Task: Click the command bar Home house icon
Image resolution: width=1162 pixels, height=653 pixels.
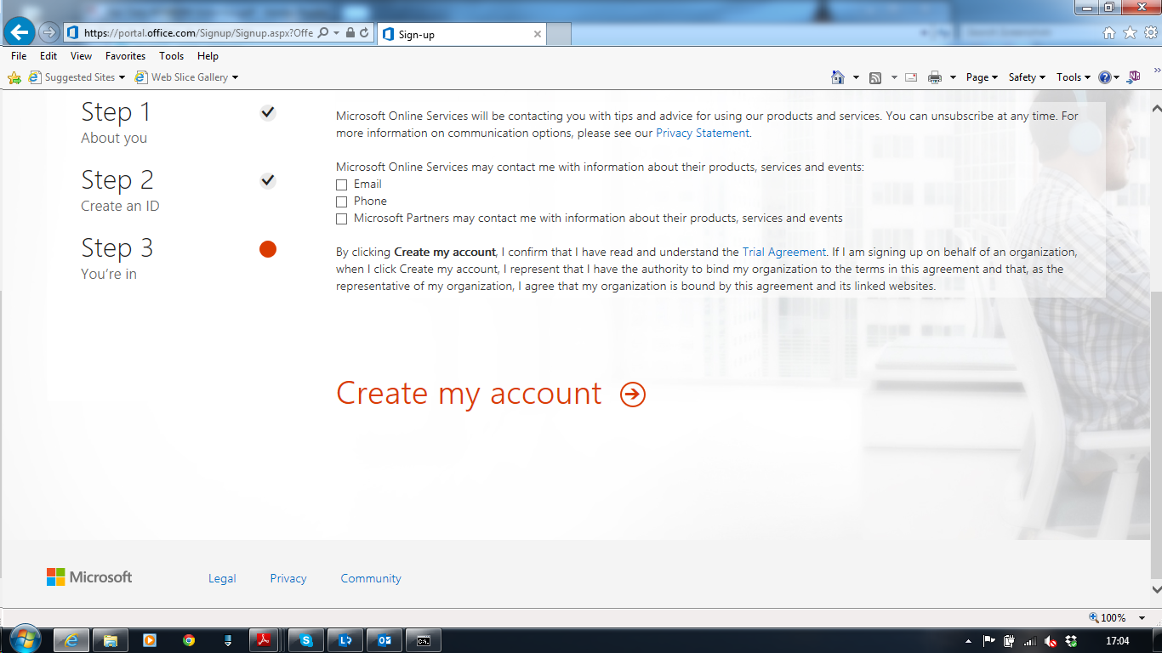Action: coord(838,77)
